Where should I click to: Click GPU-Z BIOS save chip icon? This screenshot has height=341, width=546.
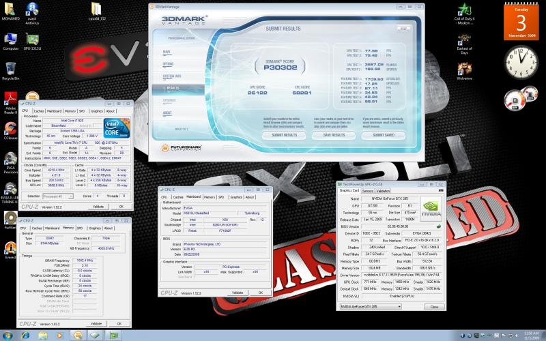(x=439, y=226)
